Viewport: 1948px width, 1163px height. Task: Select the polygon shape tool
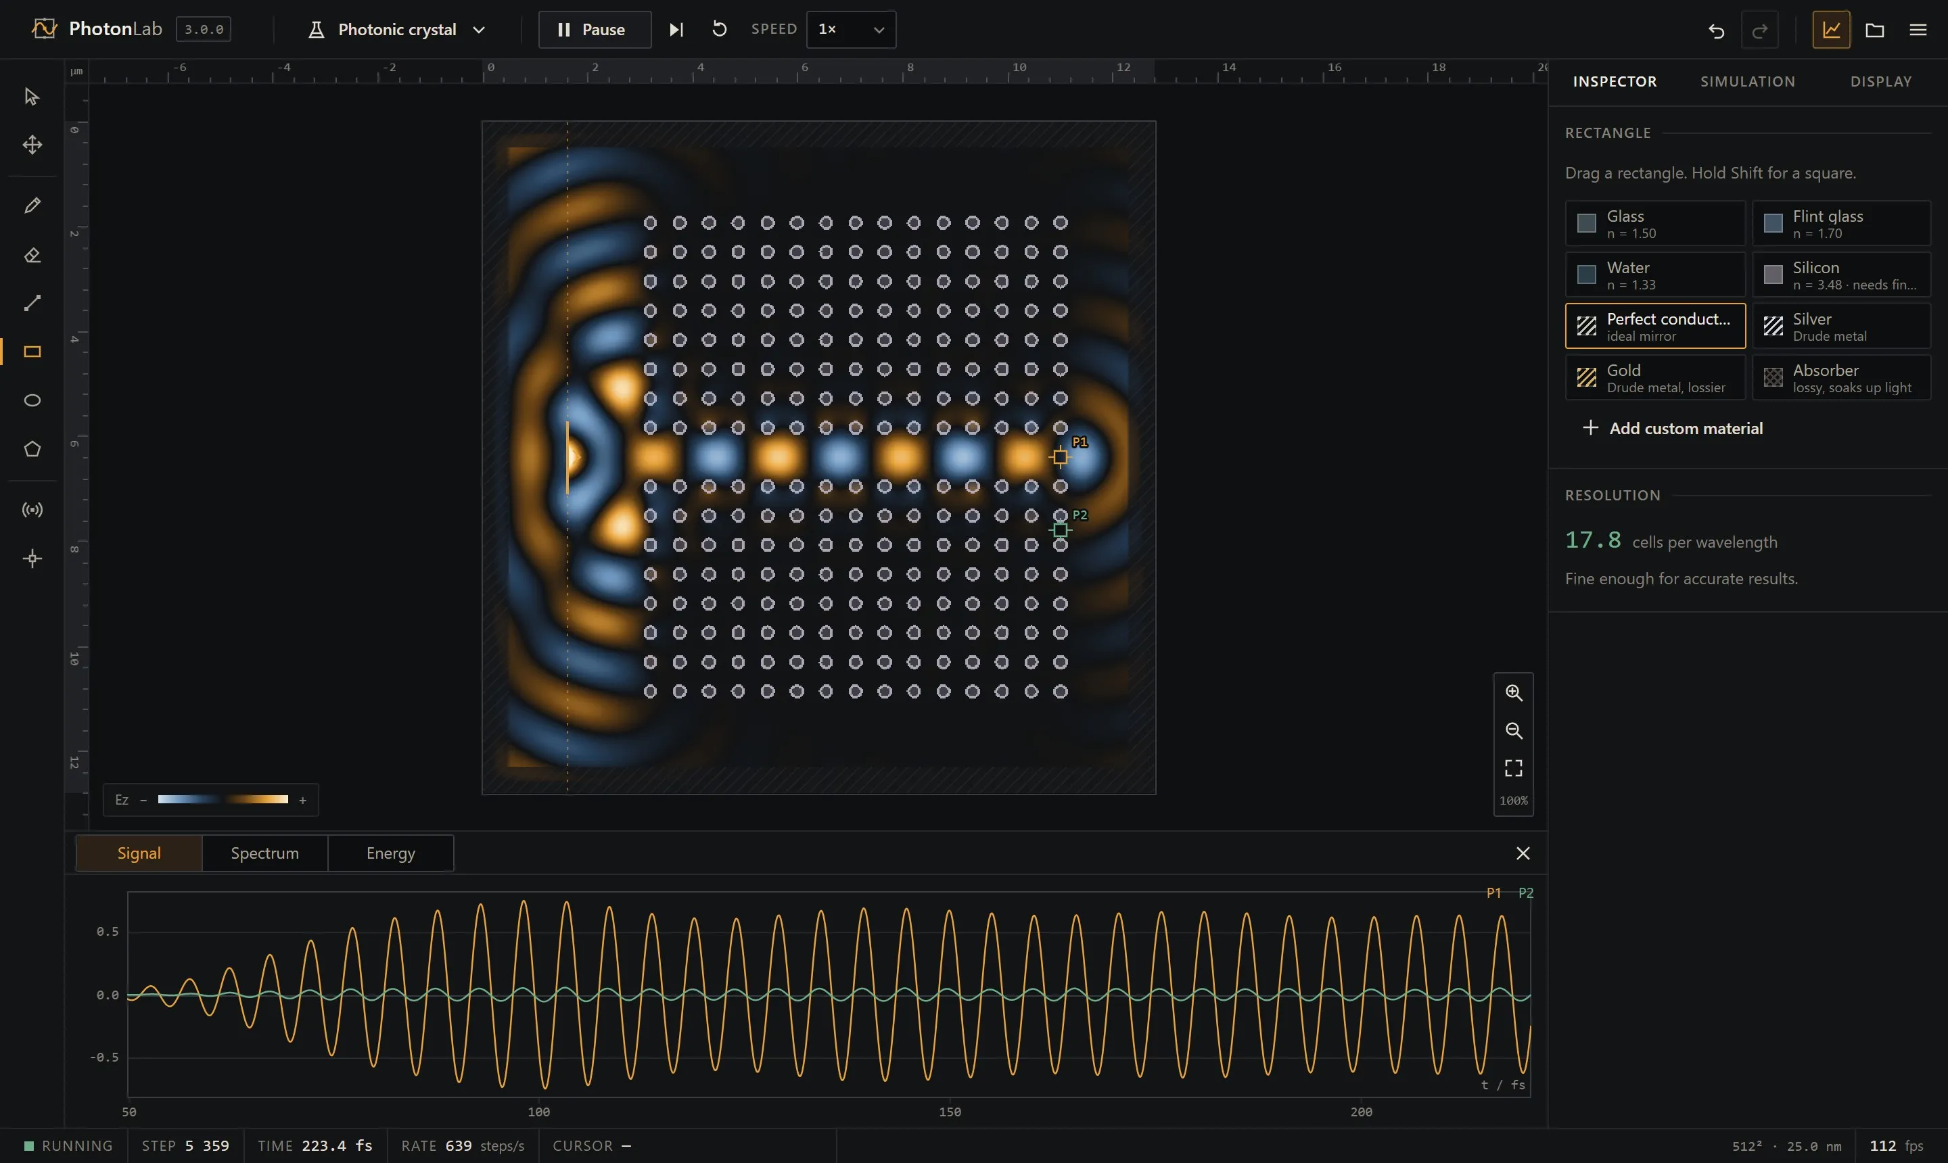(x=31, y=449)
